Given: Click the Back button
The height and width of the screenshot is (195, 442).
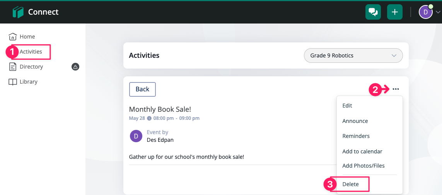Looking at the screenshot, I should (x=142, y=89).
